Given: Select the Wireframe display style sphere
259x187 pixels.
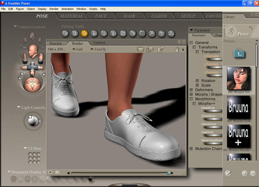Looking at the screenshot, I should point(28,179).
